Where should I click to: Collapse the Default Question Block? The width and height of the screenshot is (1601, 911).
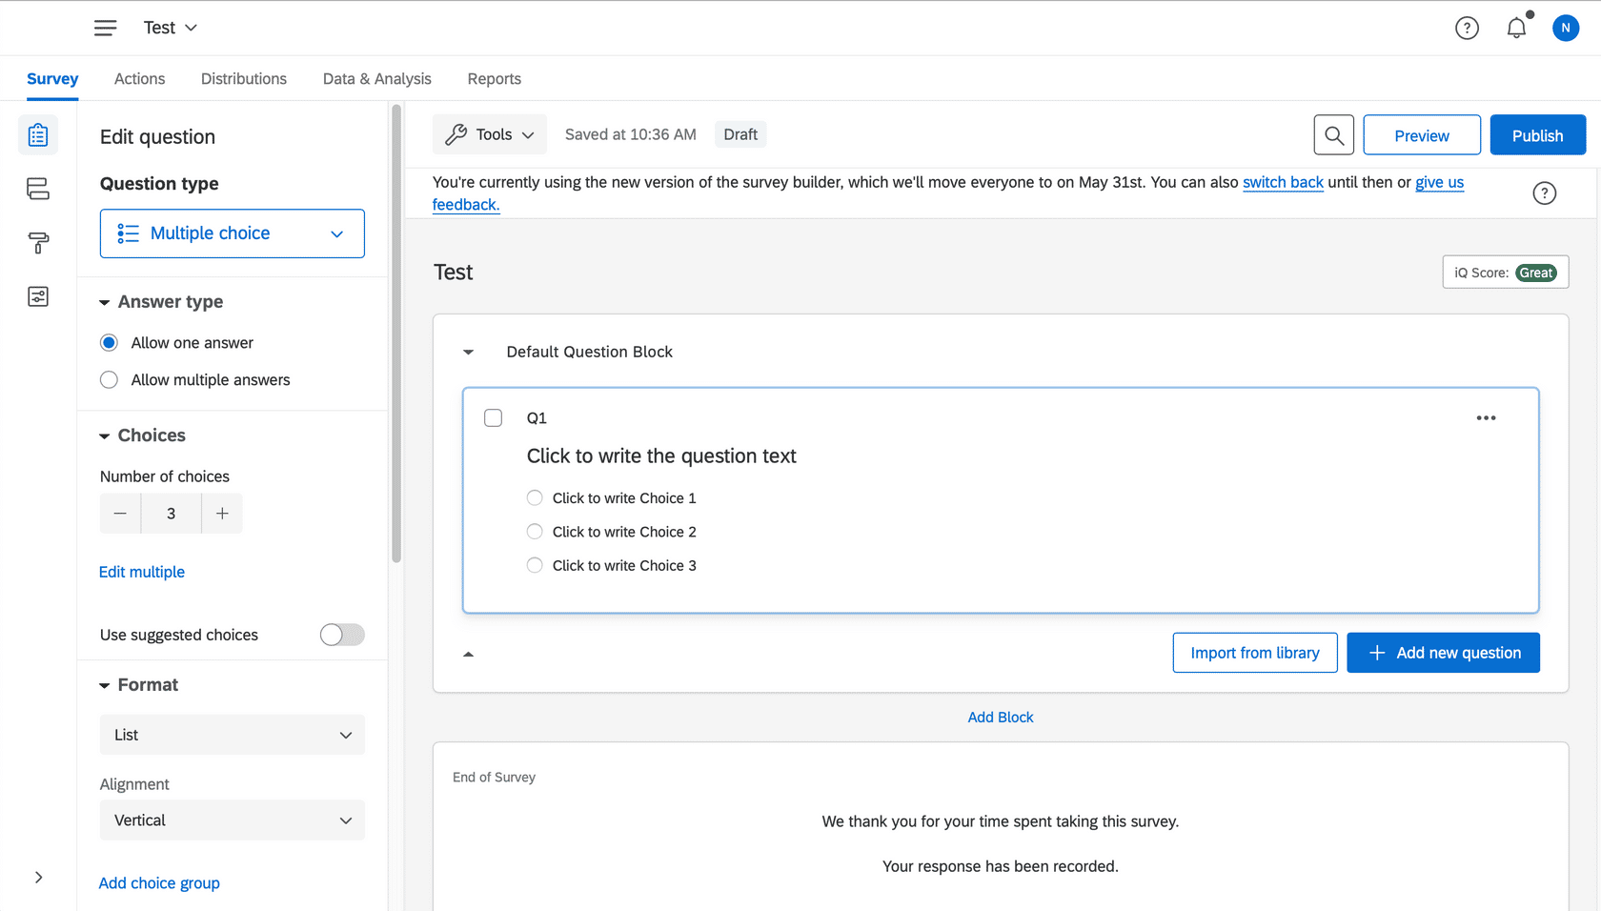pyautogui.click(x=468, y=353)
